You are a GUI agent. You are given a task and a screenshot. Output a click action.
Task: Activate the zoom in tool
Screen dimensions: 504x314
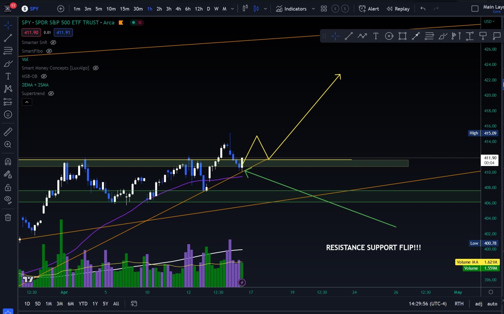point(8,145)
